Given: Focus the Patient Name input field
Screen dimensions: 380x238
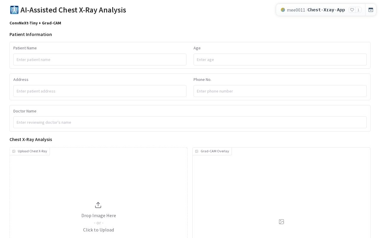Looking at the screenshot, I should click(100, 59).
